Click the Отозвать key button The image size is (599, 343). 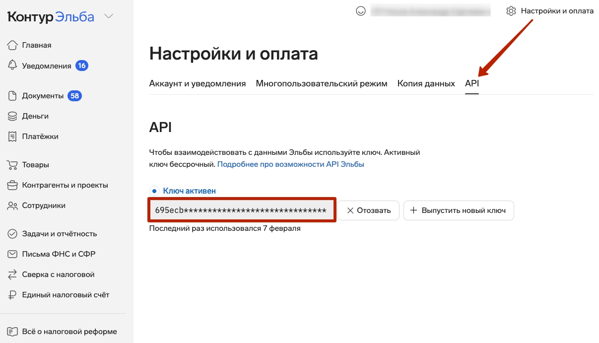[x=368, y=210]
